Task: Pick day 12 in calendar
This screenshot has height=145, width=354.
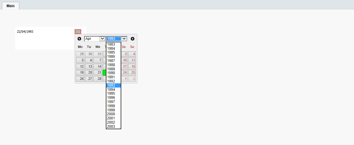Action: point(80,66)
